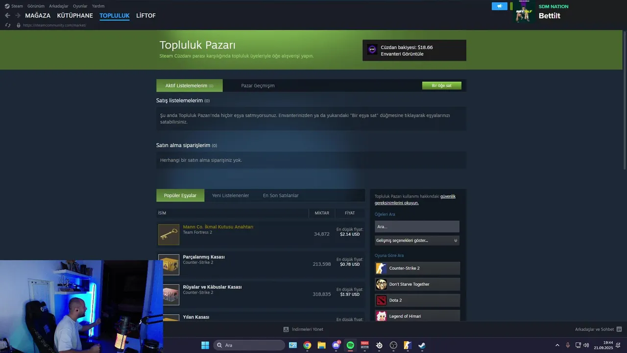Viewport: 627px width, 353px height.
Task: Open the Oyunlar menu
Action: coord(80,6)
